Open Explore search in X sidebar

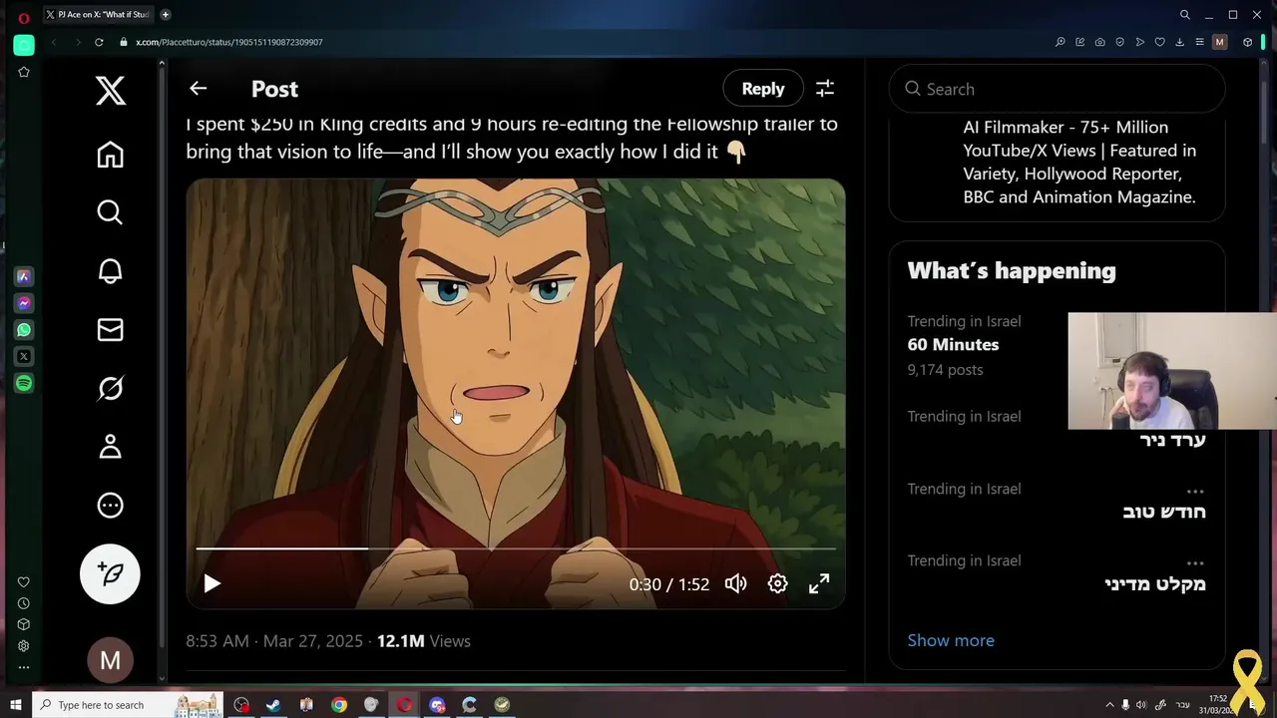click(x=111, y=212)
